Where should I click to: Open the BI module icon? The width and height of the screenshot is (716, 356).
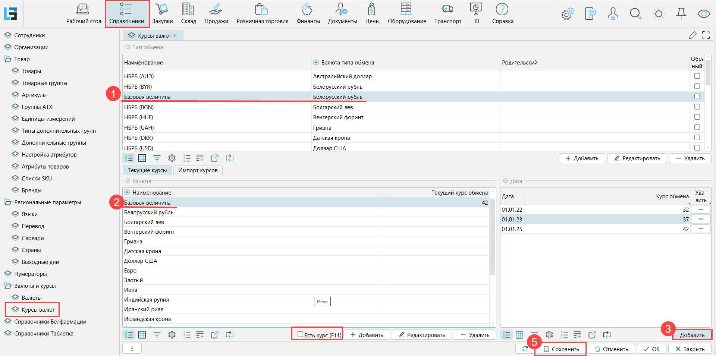[x=476, y=13]
